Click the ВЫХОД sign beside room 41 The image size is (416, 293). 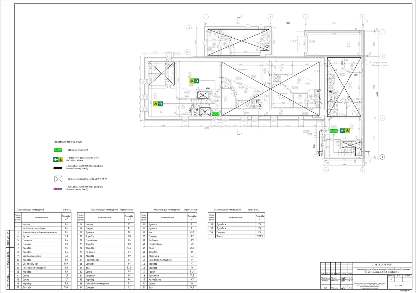tap(334, 131)
